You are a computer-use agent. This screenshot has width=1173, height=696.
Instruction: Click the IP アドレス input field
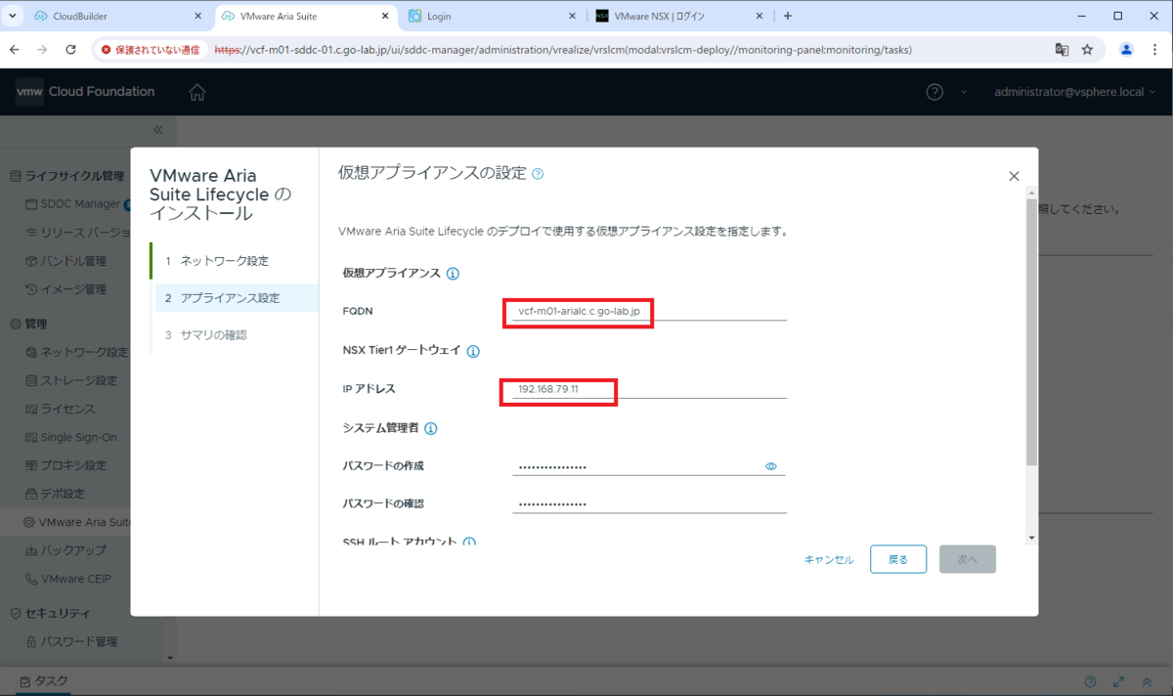(649, 389)
